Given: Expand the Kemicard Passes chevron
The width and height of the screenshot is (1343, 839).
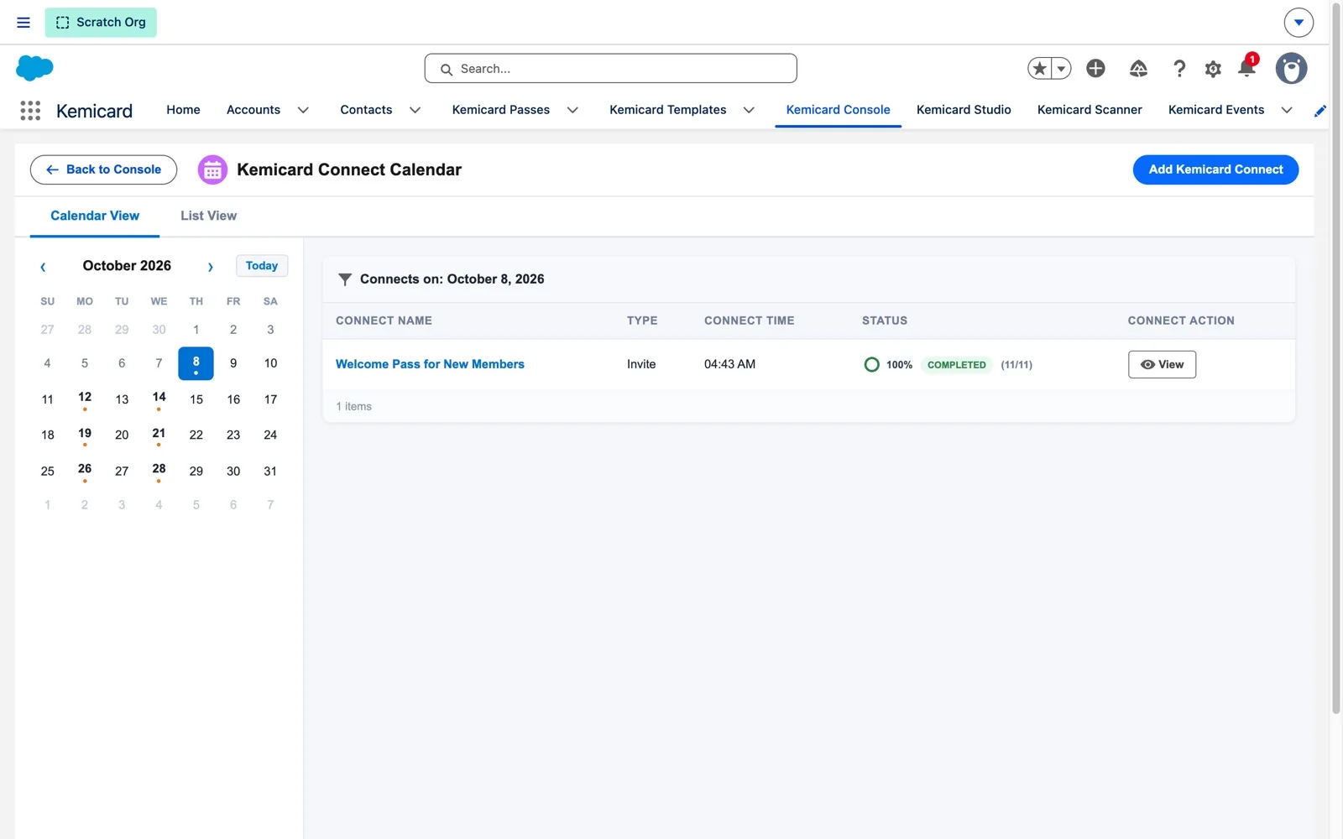Looking at the screenshot, I should [572, 111].
